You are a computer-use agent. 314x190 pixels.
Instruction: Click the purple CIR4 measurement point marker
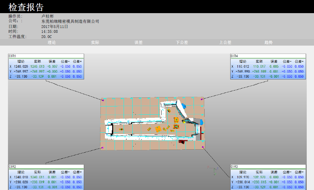click(202, 99)
